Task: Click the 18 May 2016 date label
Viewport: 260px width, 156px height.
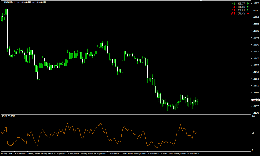Action: click(x=6, y=154)
